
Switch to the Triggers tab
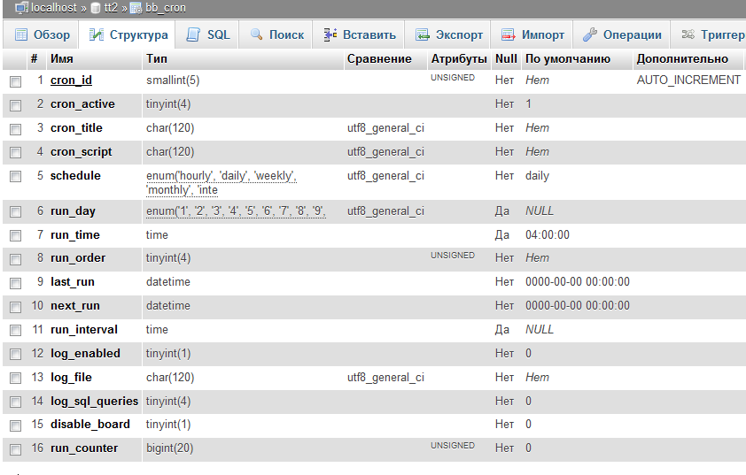713,35
